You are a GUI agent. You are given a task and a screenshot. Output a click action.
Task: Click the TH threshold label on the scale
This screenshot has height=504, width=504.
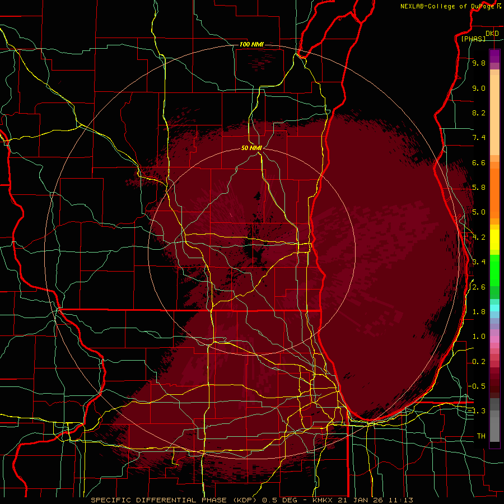(x=481, y=436)
